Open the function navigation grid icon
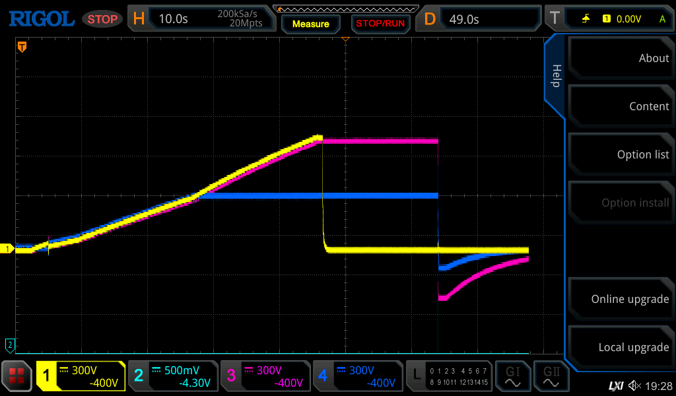676x396 pixels. pyautogui.click(x=17, y=376)
